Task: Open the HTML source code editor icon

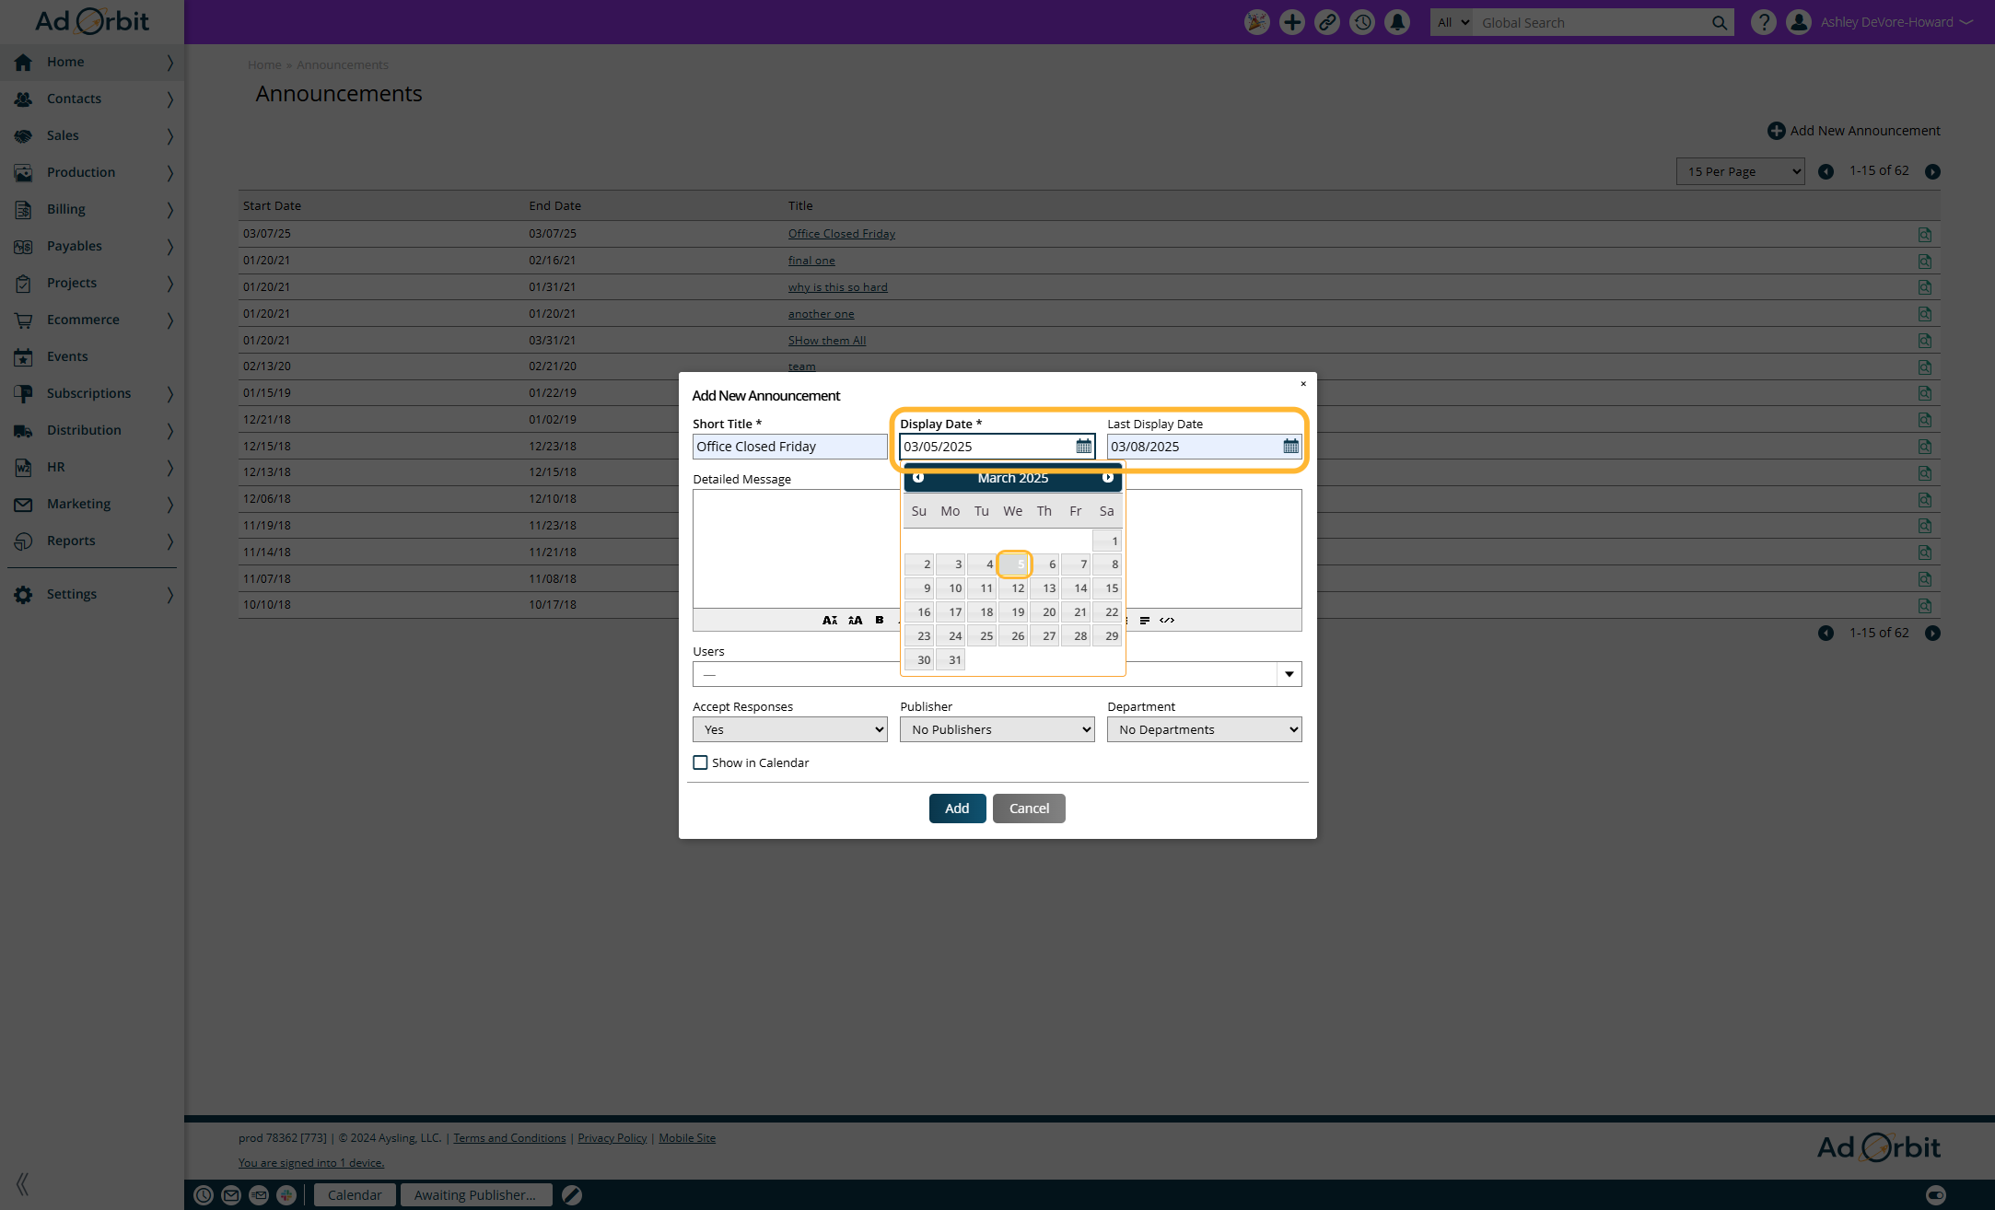Action: 1167,620
